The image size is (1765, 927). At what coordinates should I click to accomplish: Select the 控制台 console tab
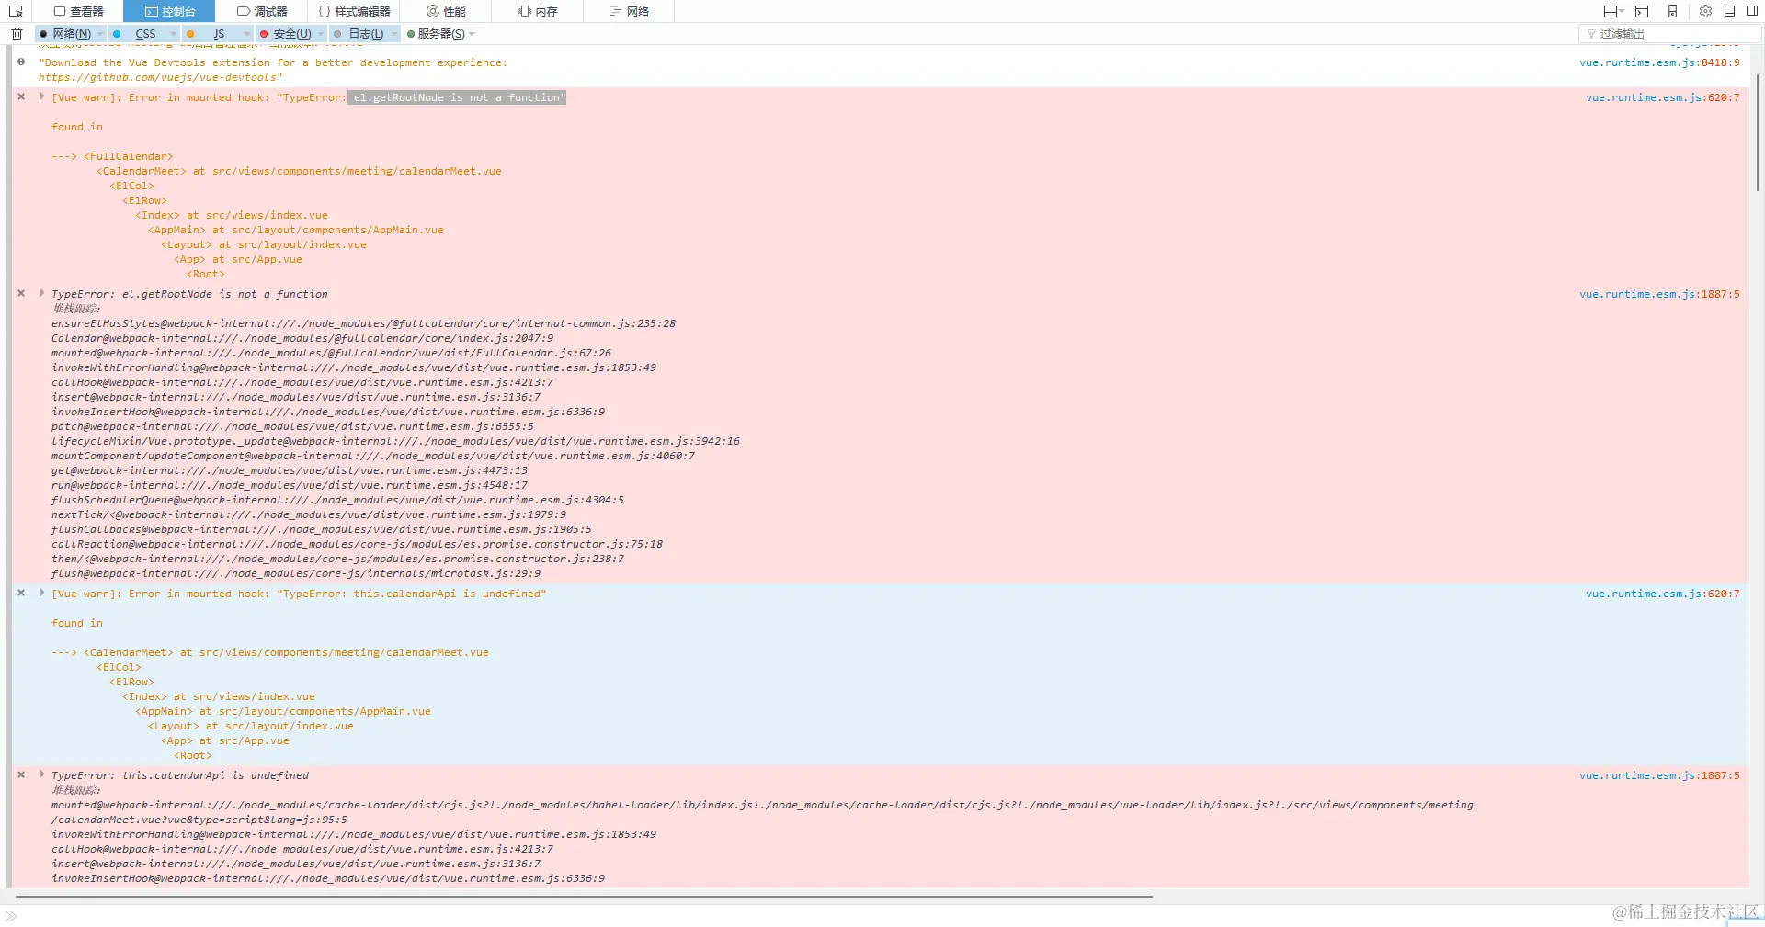coord(170,11)
